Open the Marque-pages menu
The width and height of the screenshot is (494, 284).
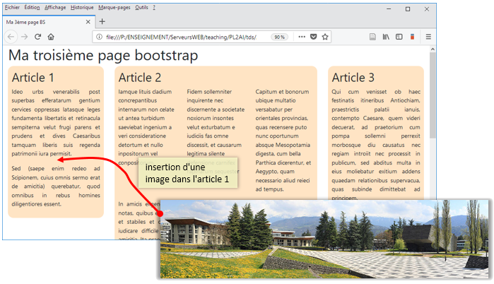pyautogui.click(x=114, y=7)
